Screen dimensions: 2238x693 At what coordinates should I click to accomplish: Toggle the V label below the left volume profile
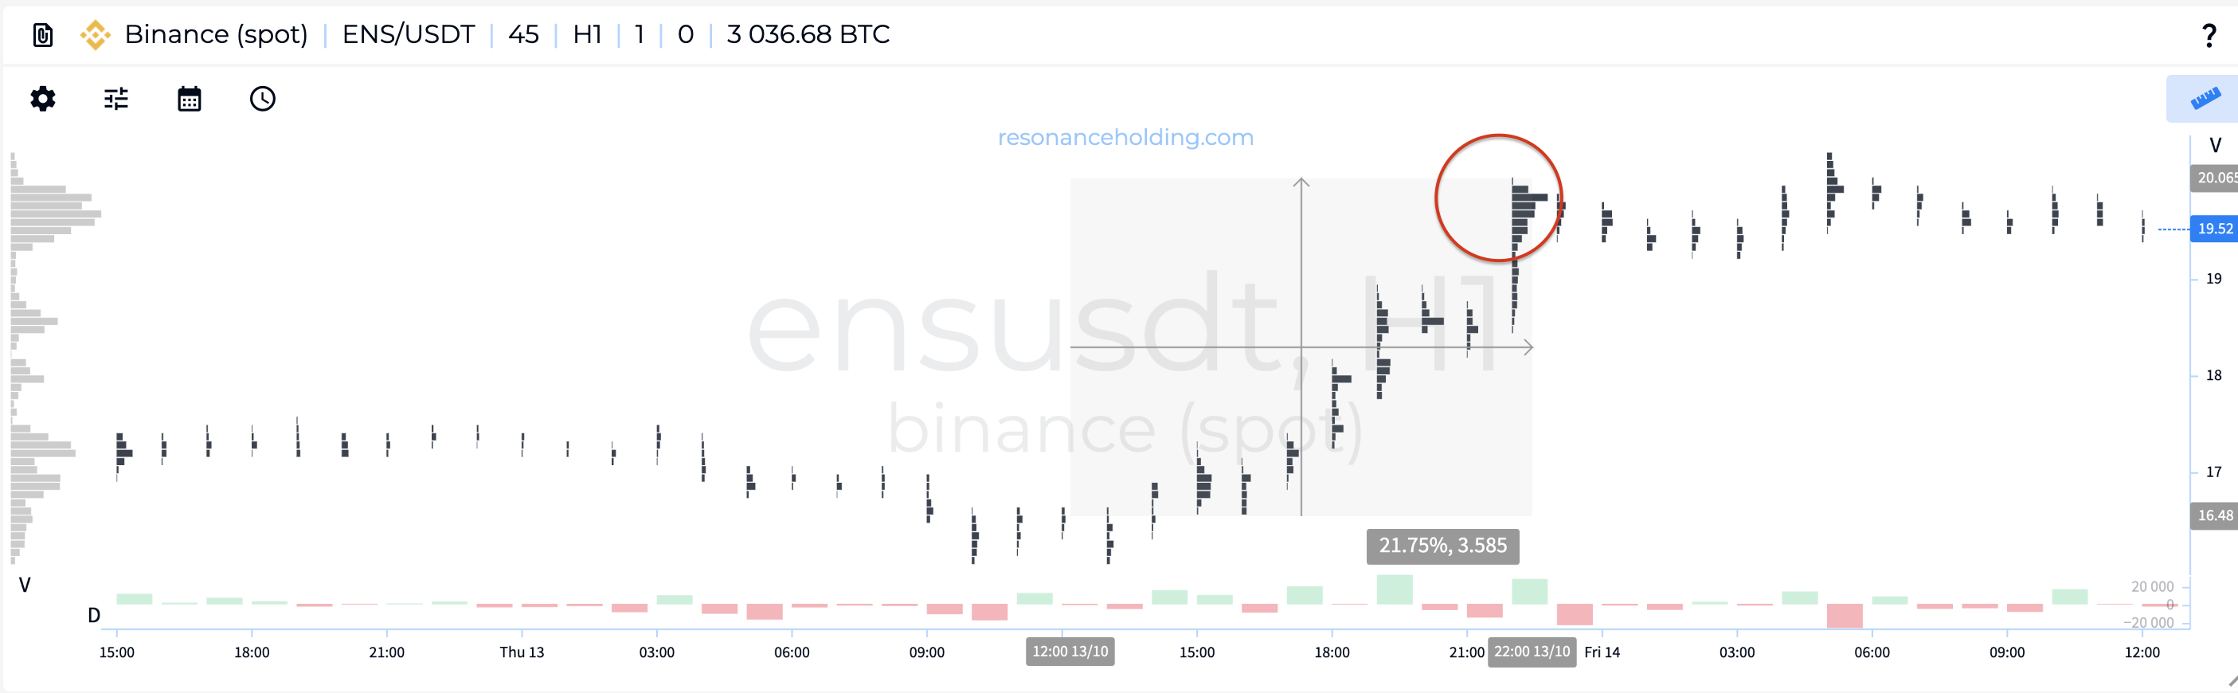coord(25,585)
